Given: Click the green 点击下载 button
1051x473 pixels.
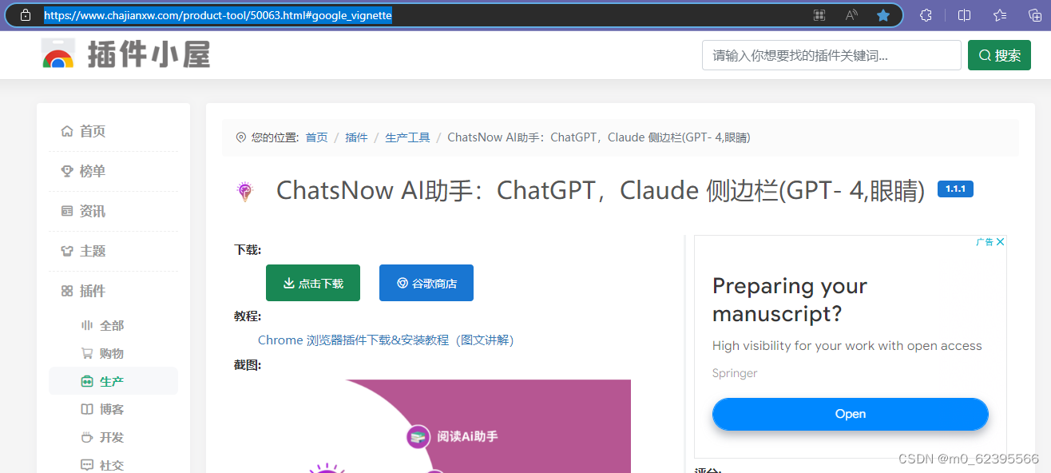Looking at the screenshot, I should 313,283.
